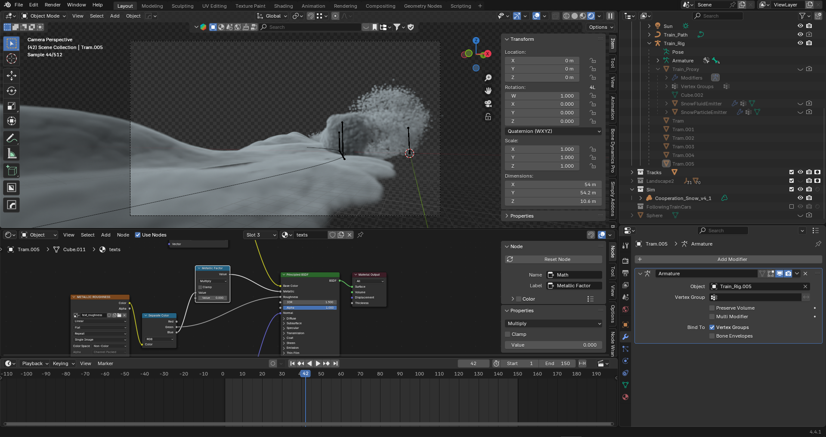
Task: Open the Modifiers wrench properties tab
Action: (625, 337)
